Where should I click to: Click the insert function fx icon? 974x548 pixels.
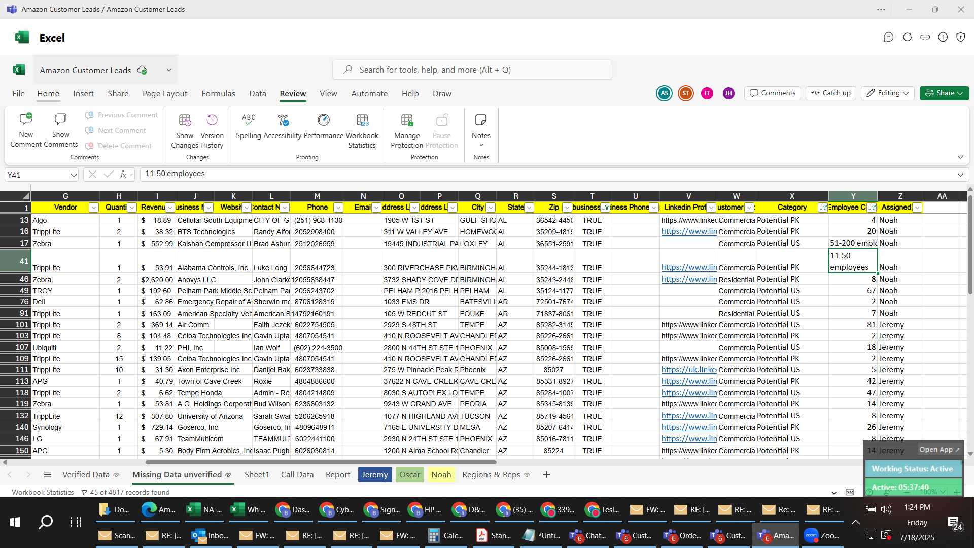[123, 175]
